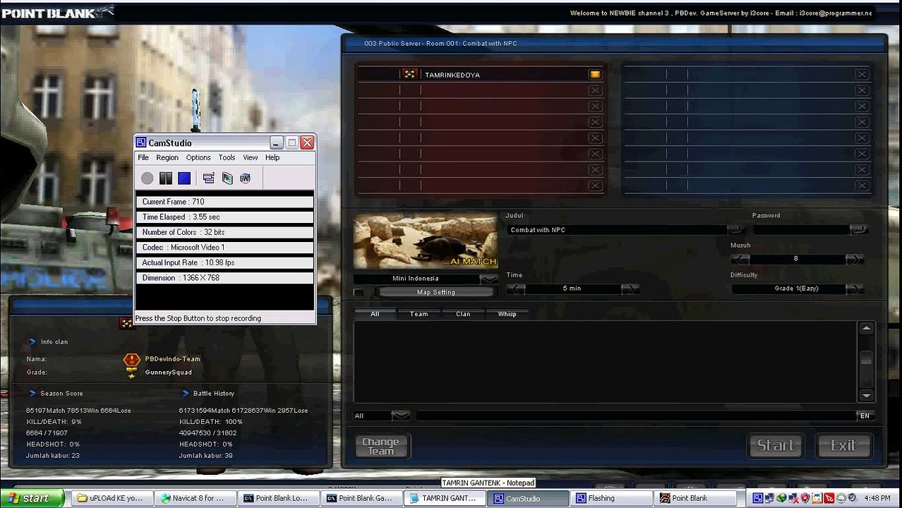Increase Musuh enemy count arrow

pos(855,259)
